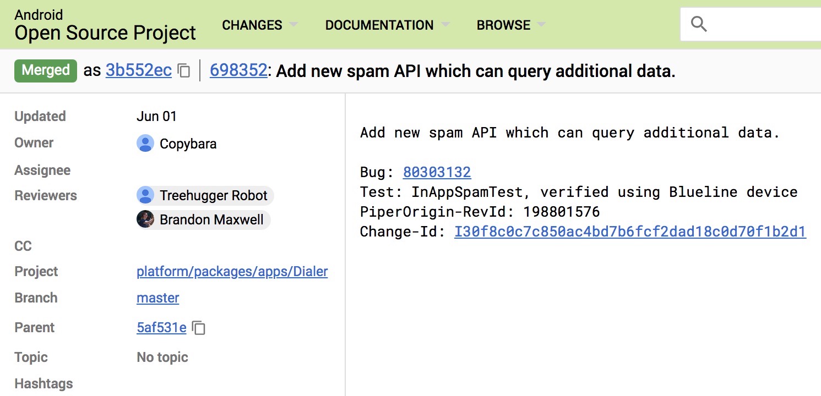Expand the DOCUMENTATION dropdown arrow

click(445, 25)
